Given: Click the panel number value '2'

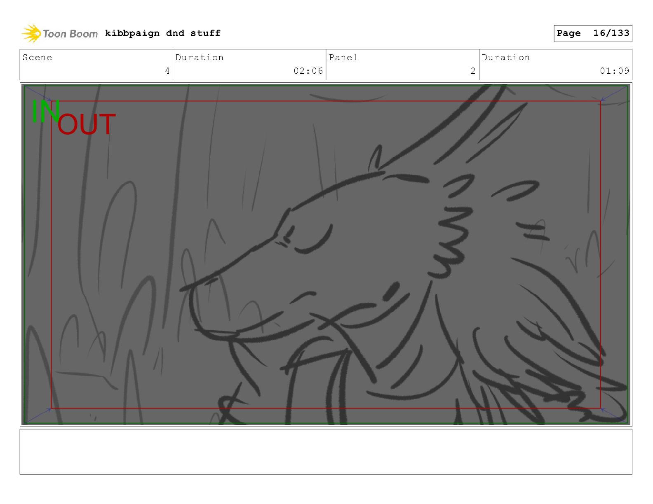Looking at the screenshot, I should point(473,71).
